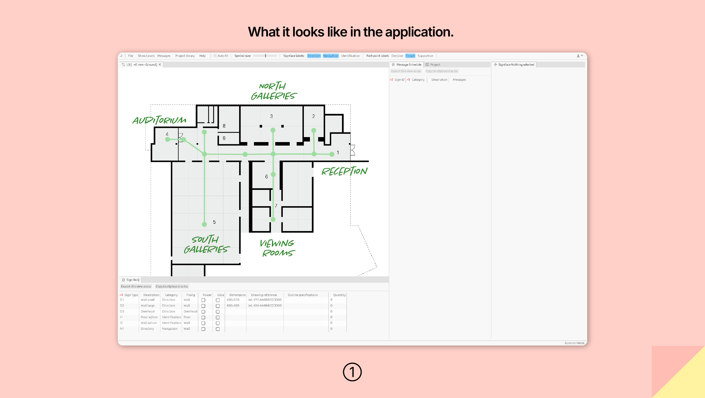Toggle the Direction signface label
This screenshot has width=705, height=398.
(x=314, y=56)
